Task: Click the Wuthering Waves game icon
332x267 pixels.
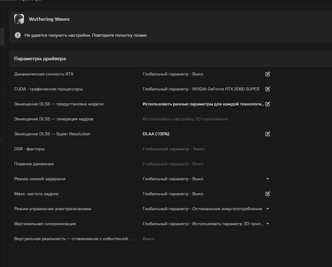Action: point(19,19)
